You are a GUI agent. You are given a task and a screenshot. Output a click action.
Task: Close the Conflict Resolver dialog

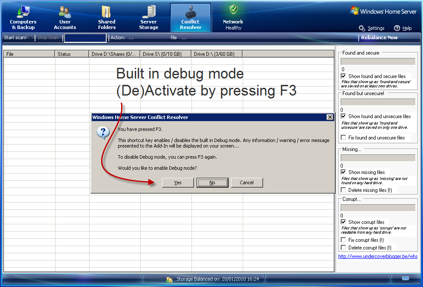(x=330, y=117)
